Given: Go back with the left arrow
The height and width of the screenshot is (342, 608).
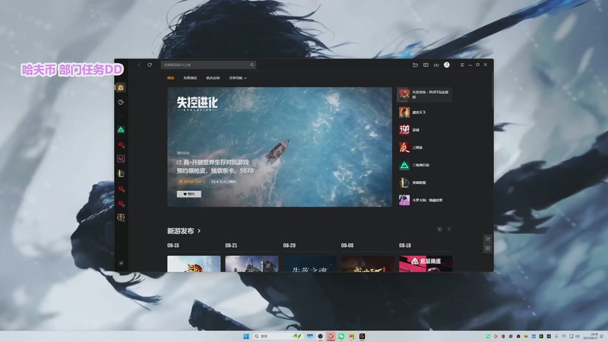Looking at the screenshot, I should pos(139,65).
